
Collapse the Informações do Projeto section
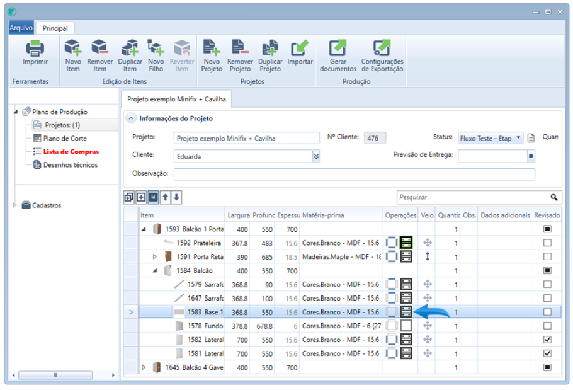coord(131,118)
